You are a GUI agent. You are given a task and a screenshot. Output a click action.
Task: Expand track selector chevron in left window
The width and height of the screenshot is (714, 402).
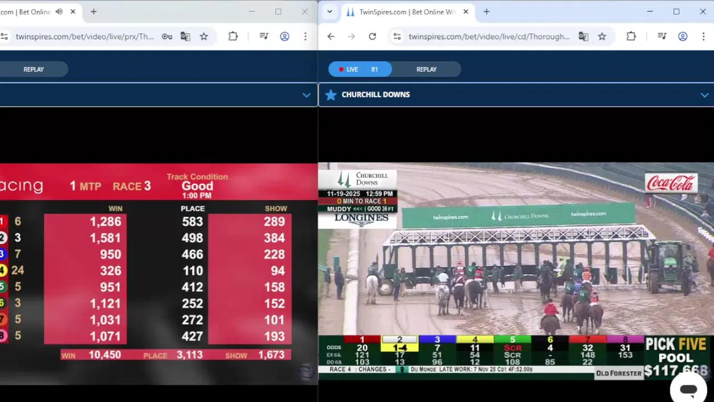click(306, 95)
